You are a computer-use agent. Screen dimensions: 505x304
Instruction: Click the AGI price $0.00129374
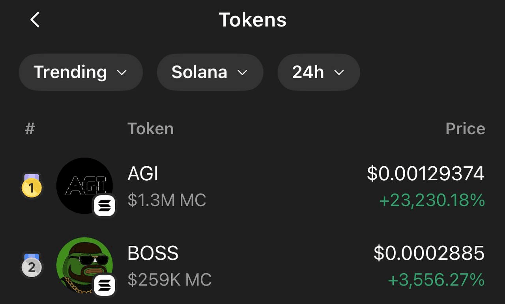(425, 174)
